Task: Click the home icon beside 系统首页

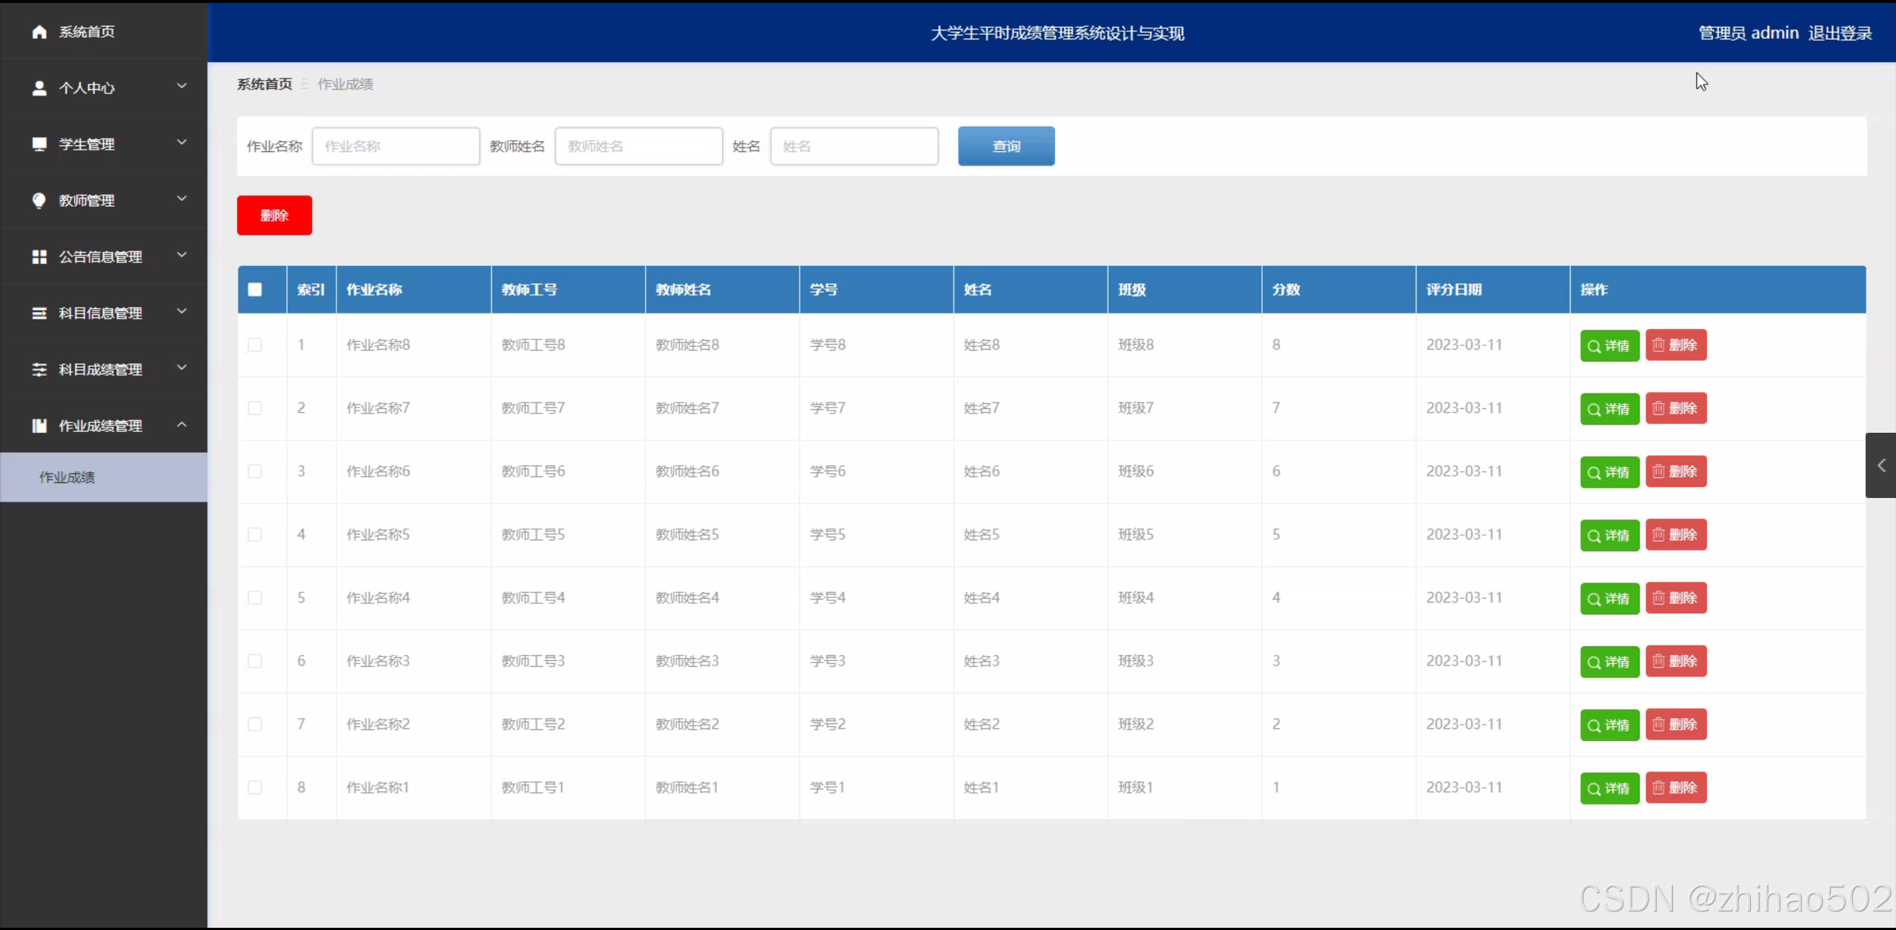Action: (x=39, y=32)
